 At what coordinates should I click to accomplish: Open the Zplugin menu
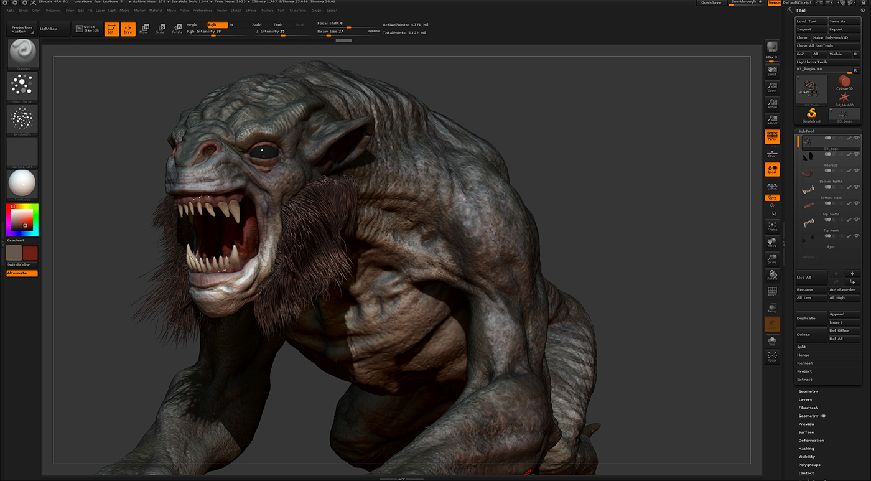316,11
